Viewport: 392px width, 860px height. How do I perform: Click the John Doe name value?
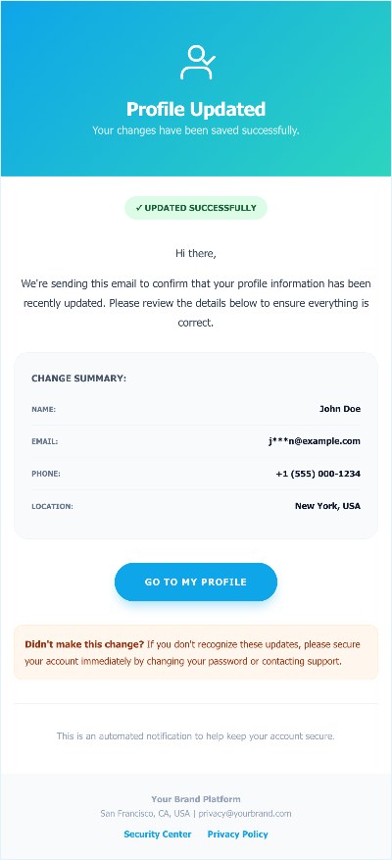coord(340,409)
